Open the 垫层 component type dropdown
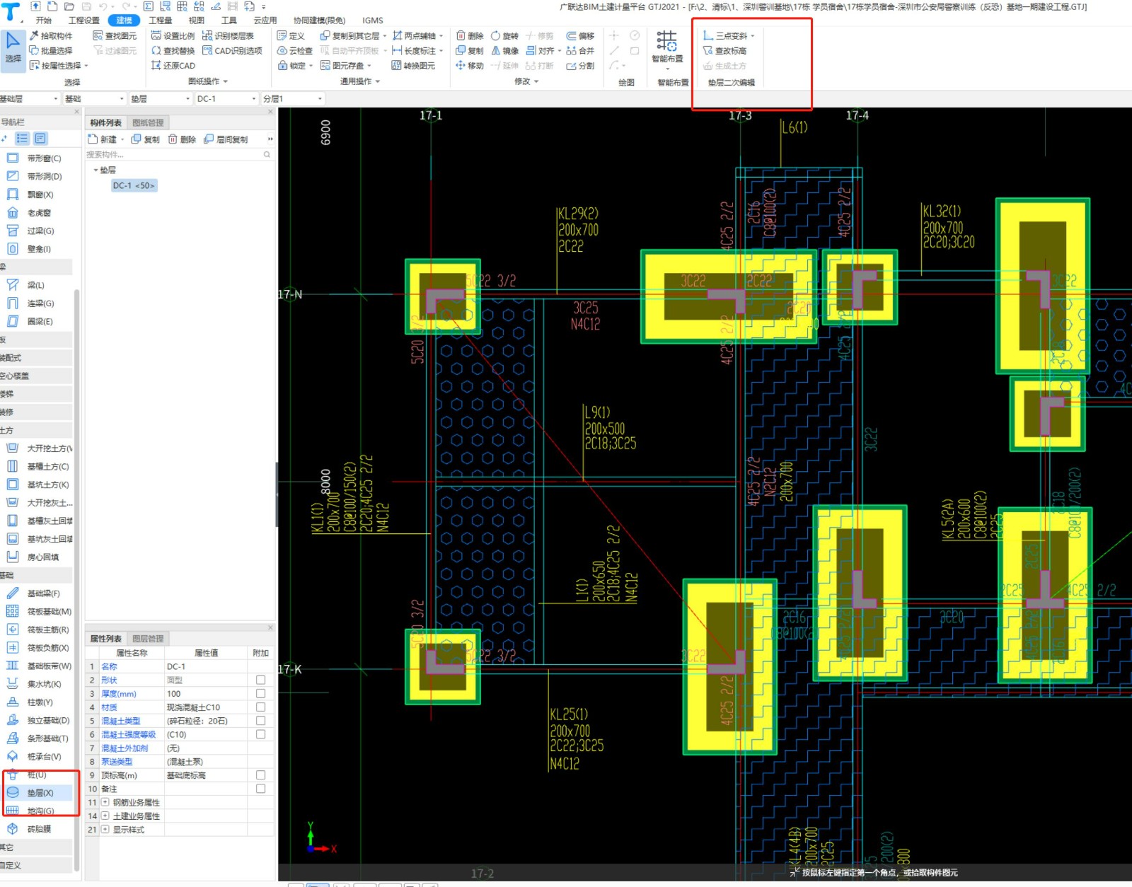This screenshot has width=1132, height=887. tap(161, 98)
